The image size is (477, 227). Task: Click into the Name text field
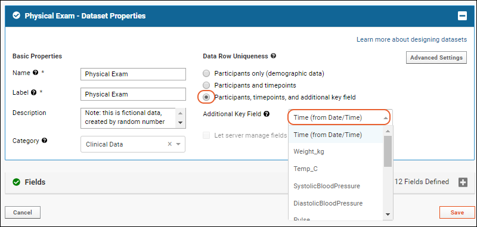coord(133,74)
